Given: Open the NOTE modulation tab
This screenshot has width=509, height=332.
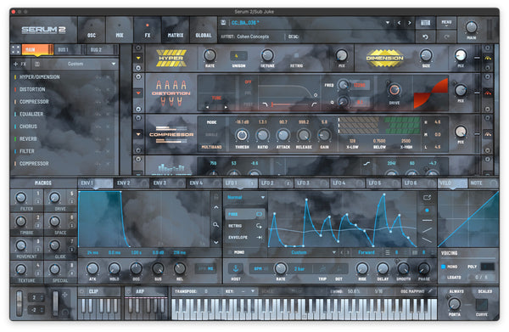Looking at the screenshot, I should point(483,183).
